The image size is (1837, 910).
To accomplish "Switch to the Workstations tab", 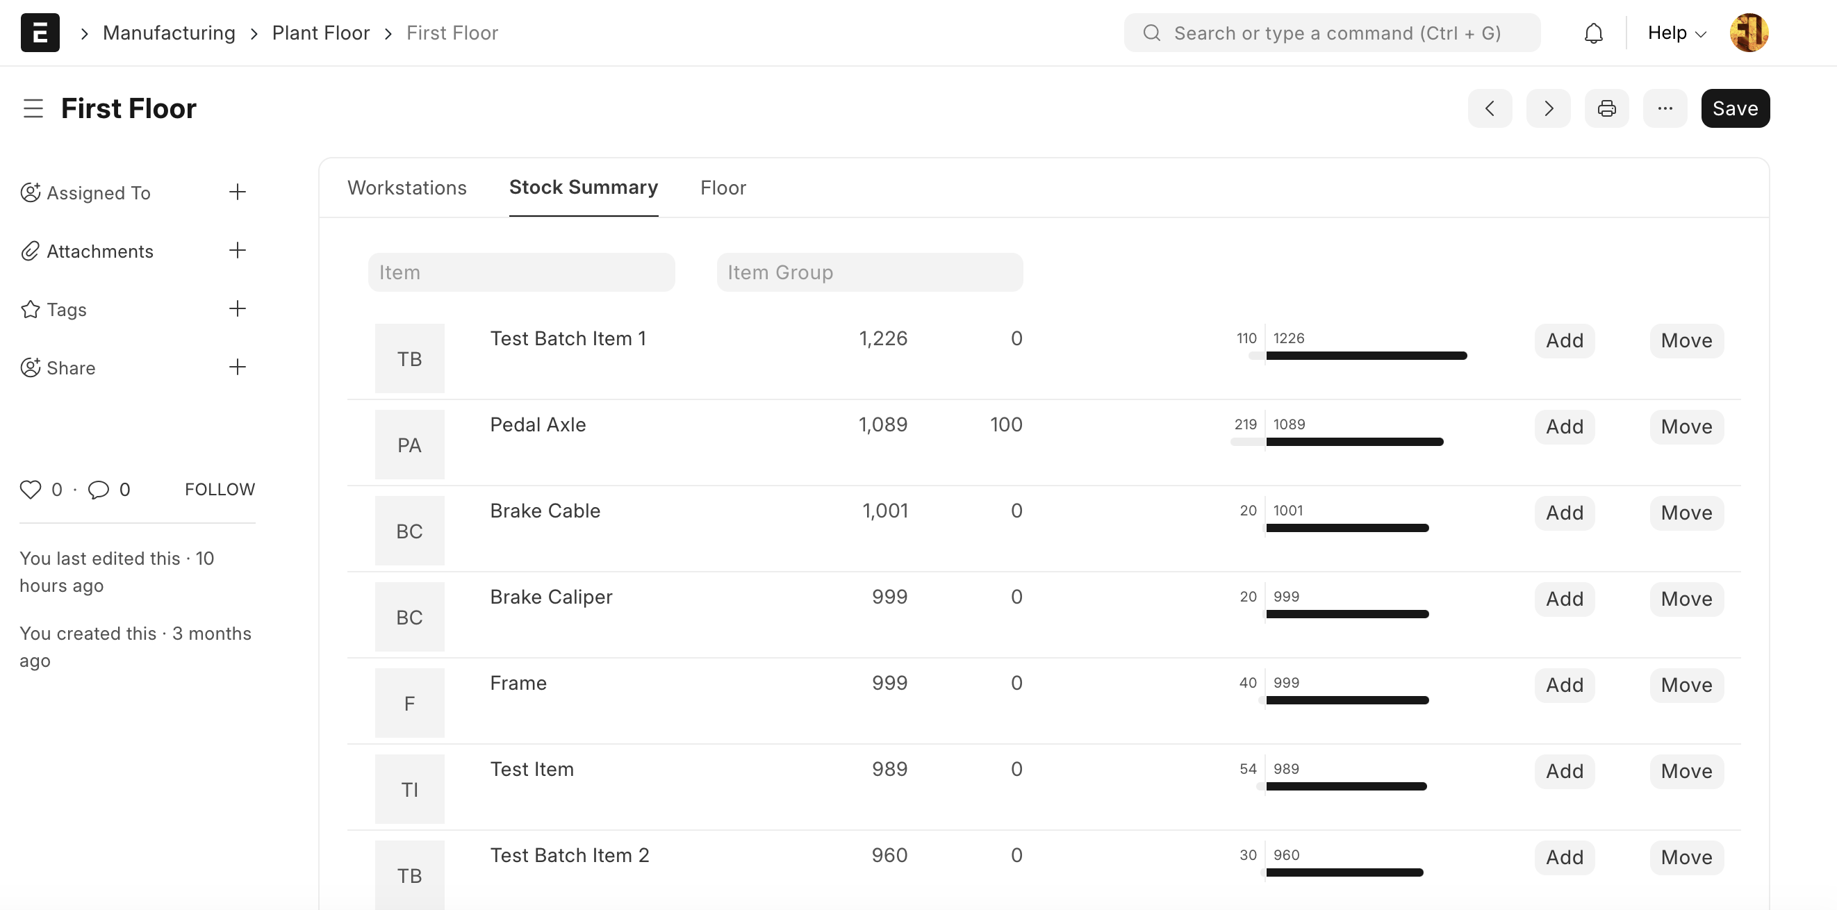I will 406,188.
